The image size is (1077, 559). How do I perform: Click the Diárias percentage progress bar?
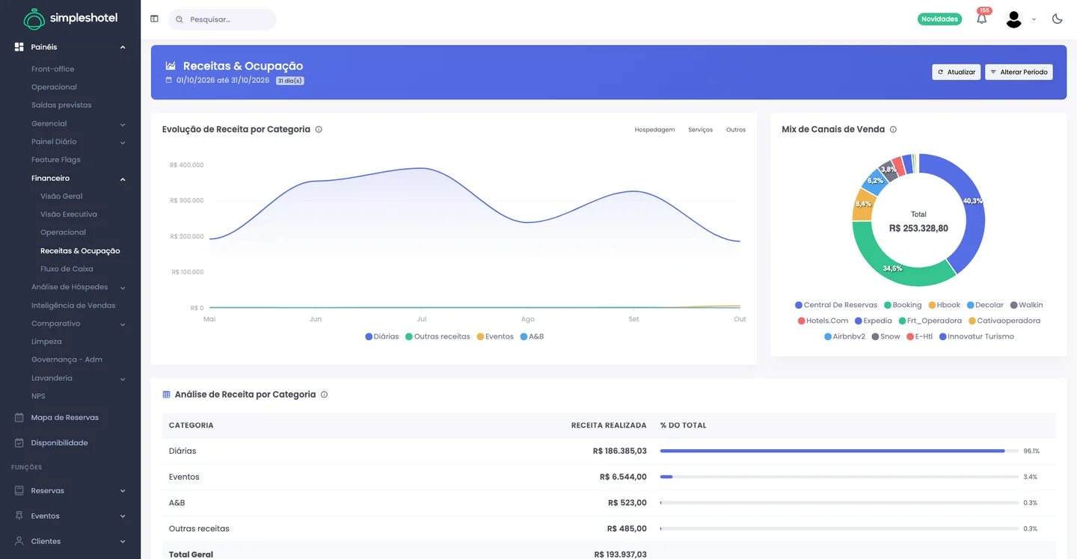(839, 451)
